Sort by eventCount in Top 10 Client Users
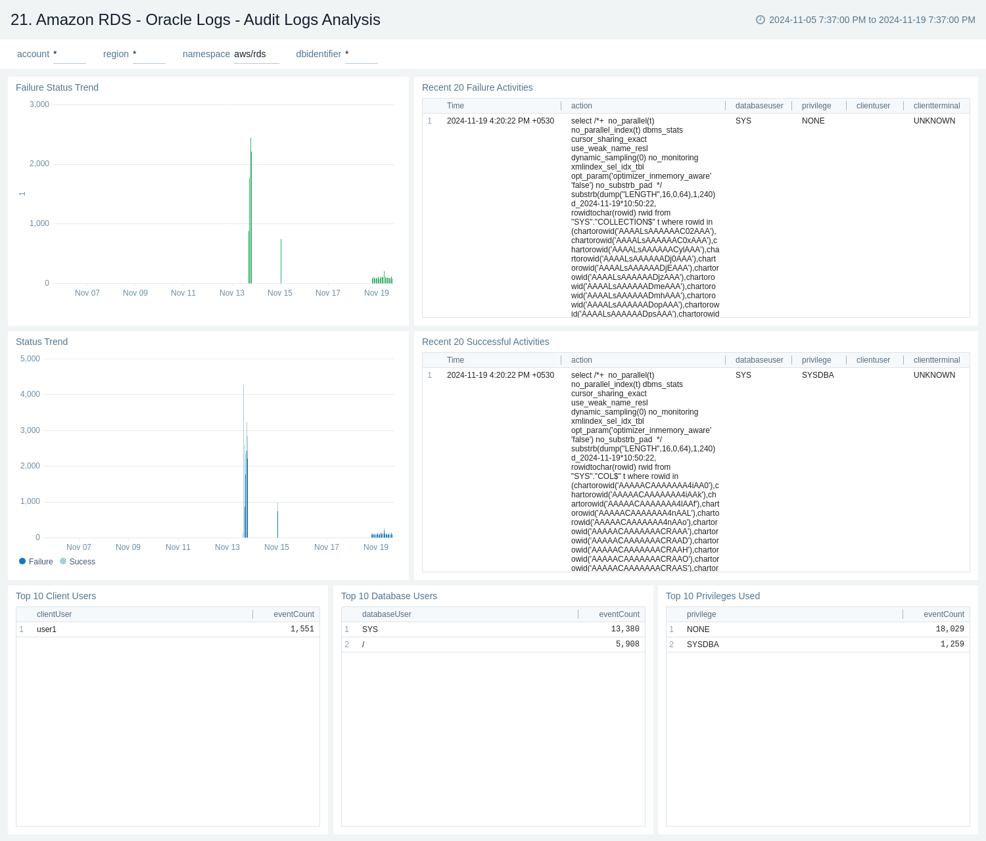 tap(294, 614)
